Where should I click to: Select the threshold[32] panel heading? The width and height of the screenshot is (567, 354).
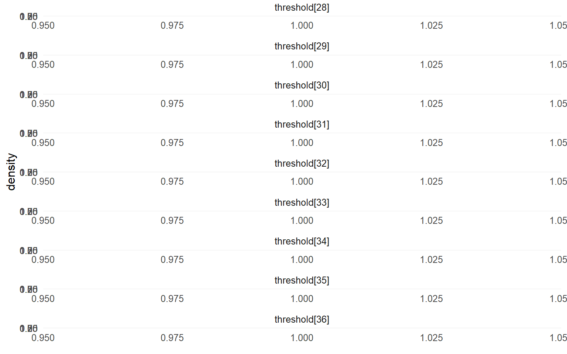pos(302,163)
